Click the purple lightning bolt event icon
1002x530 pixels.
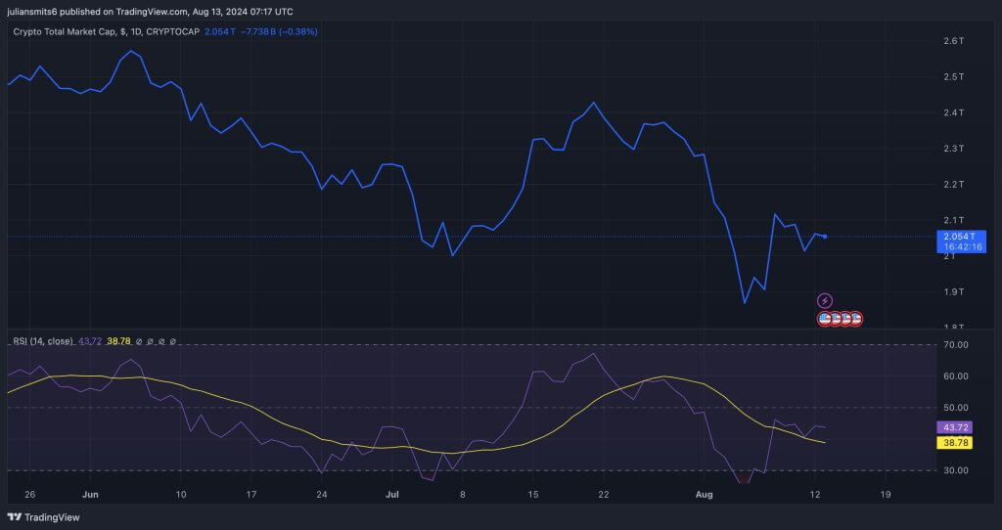pos(824,300)
